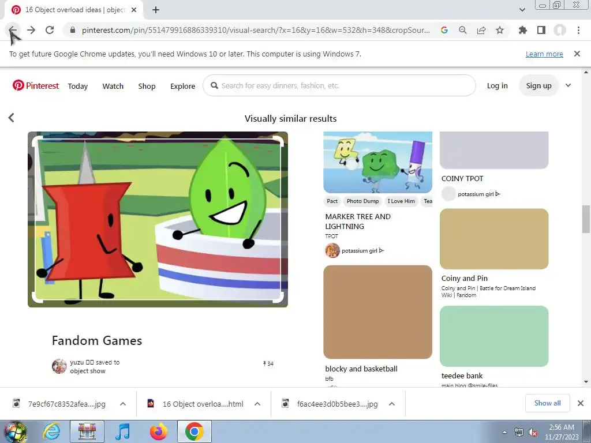Return with the back chevron beside Visually similar results
The image size is (591, 443).
click(12, 118)
